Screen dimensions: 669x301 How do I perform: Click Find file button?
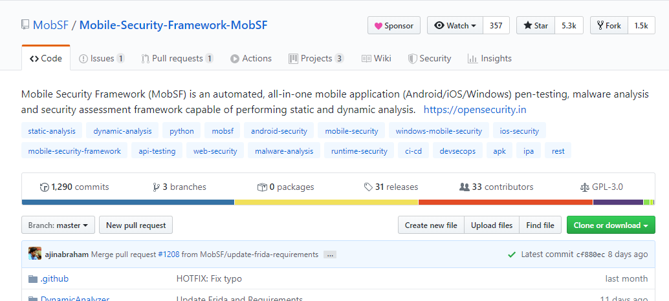tap(540, 225)
